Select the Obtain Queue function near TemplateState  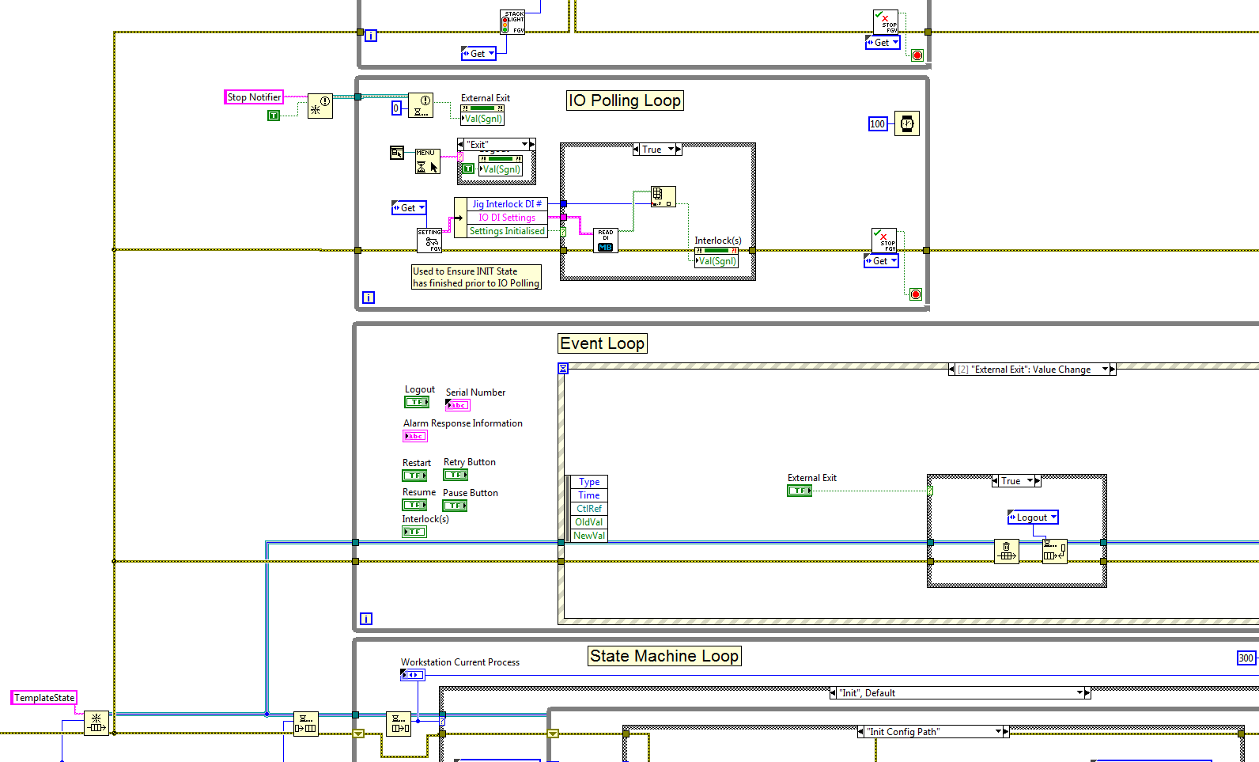(x=96, y=723)
